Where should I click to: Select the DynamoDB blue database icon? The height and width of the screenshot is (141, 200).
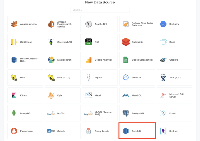[14, 60]
